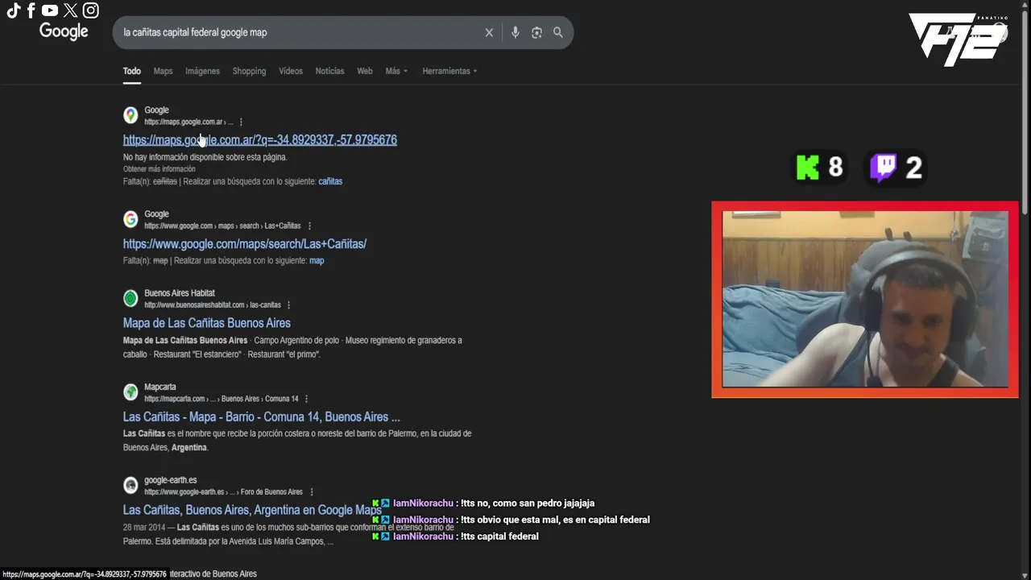Click the Buenos Aires Habitat favicon
Screen dimensions: 1031x580
tap(130, 298)
